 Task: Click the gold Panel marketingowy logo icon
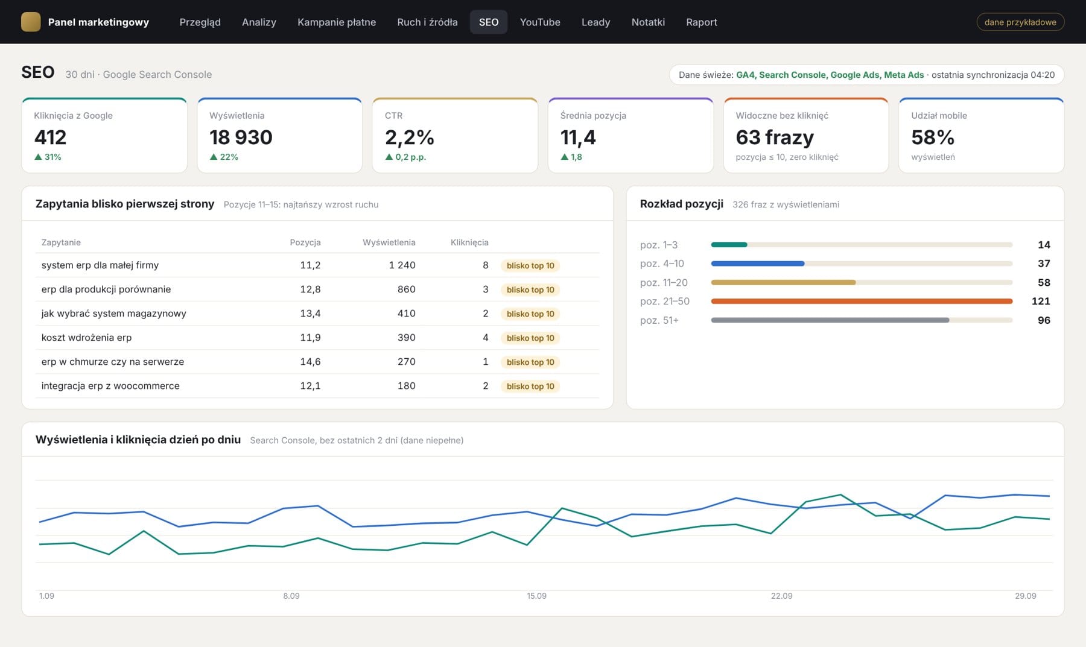31,22
